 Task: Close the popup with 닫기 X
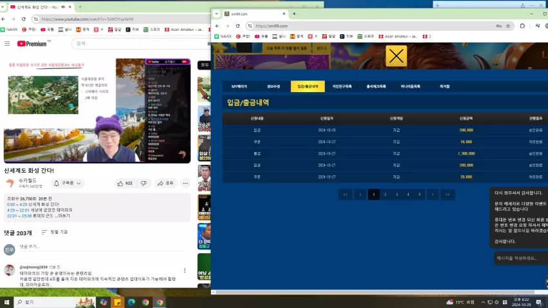(x=321, y=48)
